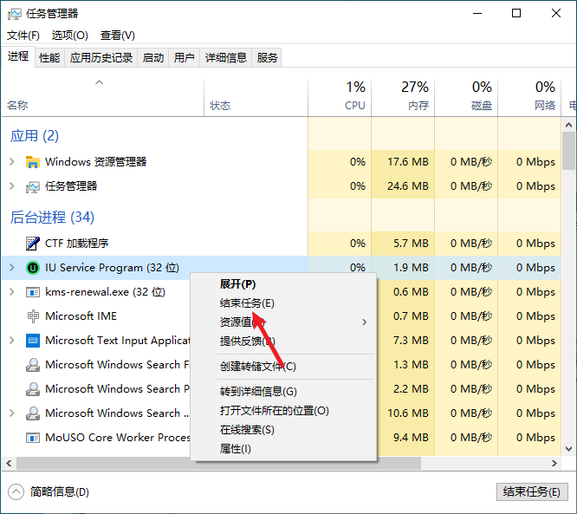Select the CTF 加载程序 row name
Image resolution: width=577 pixels, height=514 pixels.
pyautogui.click(x=76, y=244)
